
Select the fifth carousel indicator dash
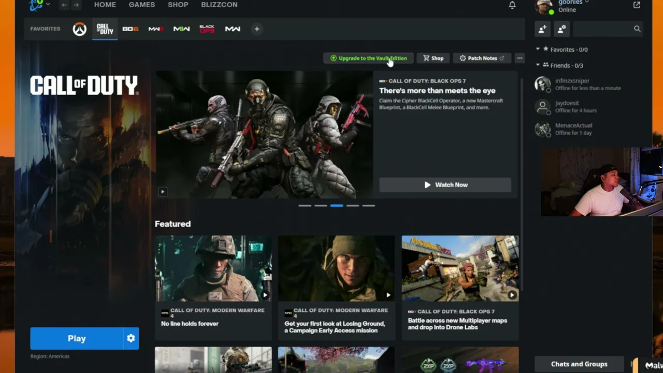(368, 206)
